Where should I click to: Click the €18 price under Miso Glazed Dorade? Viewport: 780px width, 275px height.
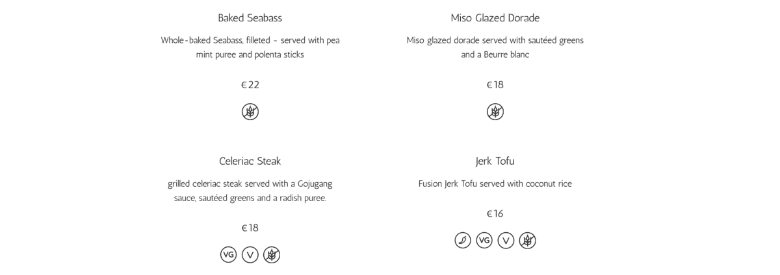495,85
